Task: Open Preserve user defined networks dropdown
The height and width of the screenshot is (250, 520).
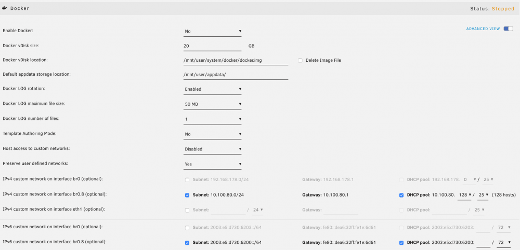Action: coord(212,164)
